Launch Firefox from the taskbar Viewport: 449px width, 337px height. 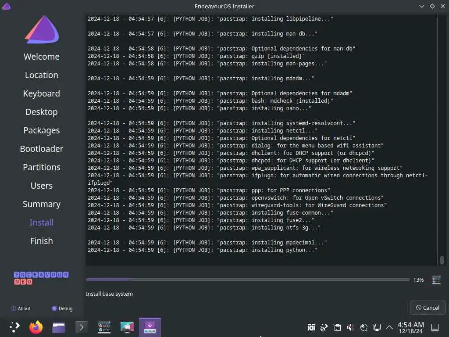pos(36,327)
